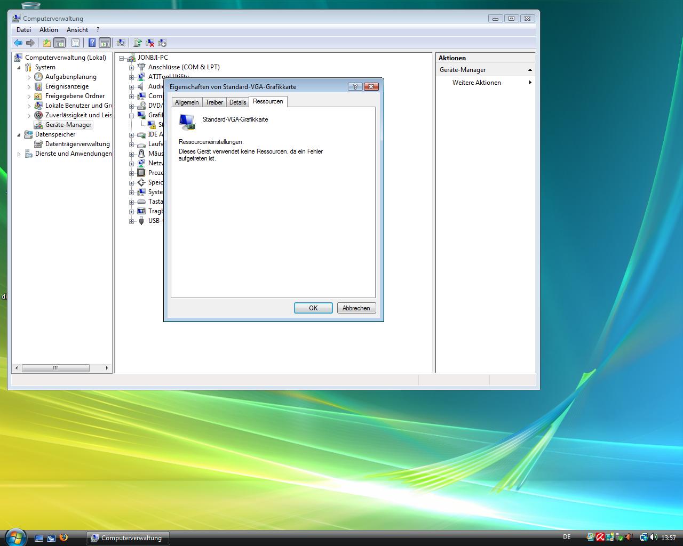Open the Weitere Aktionen submenu
The height and width of the screenshot is (546, 683).
pyautogui.click(x=476, y=83)
